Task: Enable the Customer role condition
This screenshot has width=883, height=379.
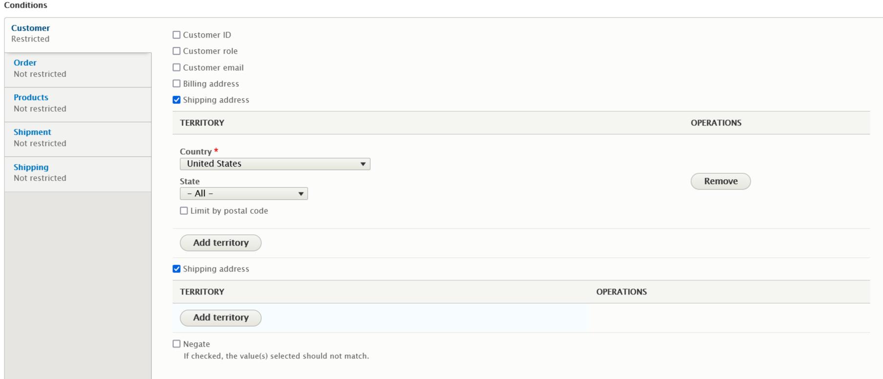Action: 177,51
